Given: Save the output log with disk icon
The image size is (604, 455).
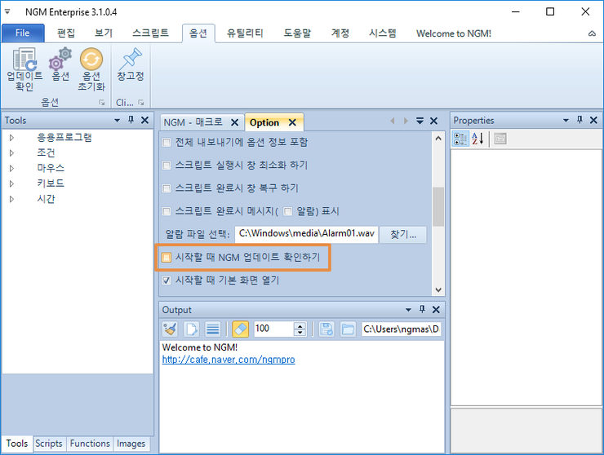Looking at the screenshot, I should 326,329.
